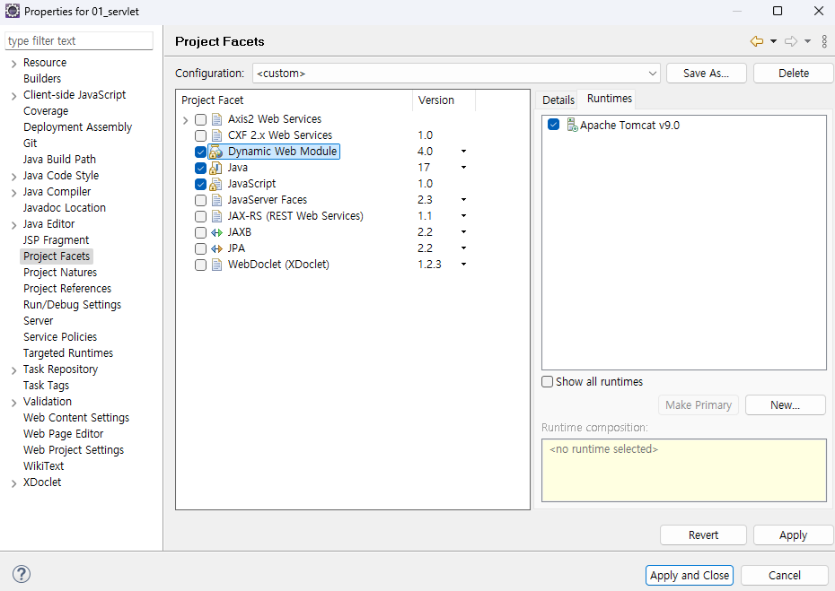The height and width of the screenshot is (591, 835).
Task: Expand the Java Editor node
Action: (x=13, y=225)
